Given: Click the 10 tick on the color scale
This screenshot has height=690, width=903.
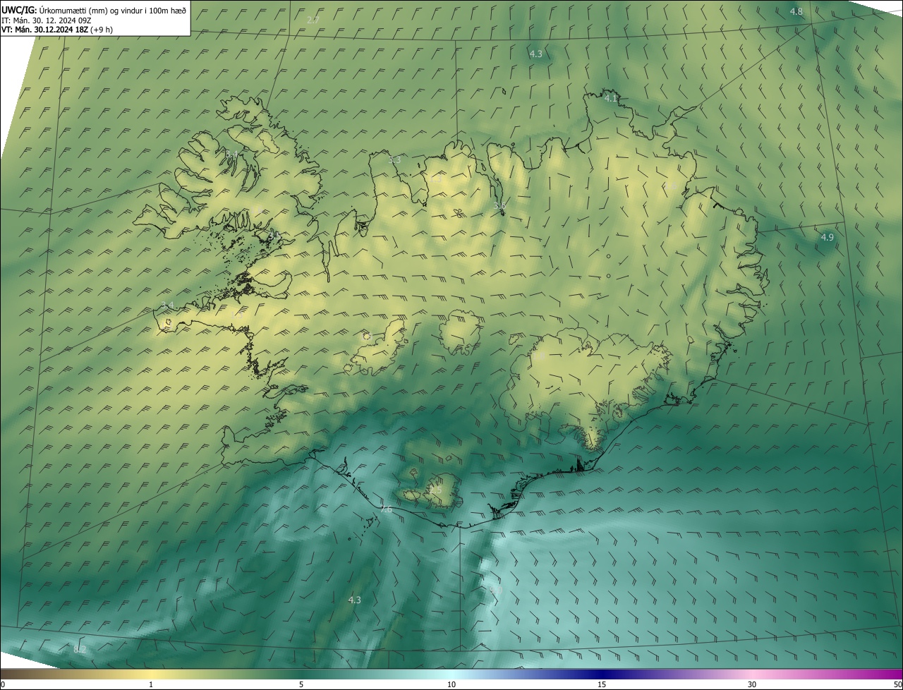Looking at the screenshot, I should point(451,684).
